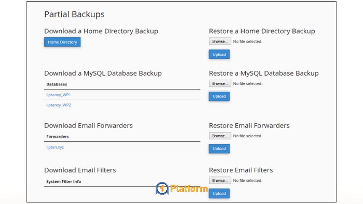Click the 1Platform logo icon
This screenshot has width=363, height=204.
tap(162, 189)
